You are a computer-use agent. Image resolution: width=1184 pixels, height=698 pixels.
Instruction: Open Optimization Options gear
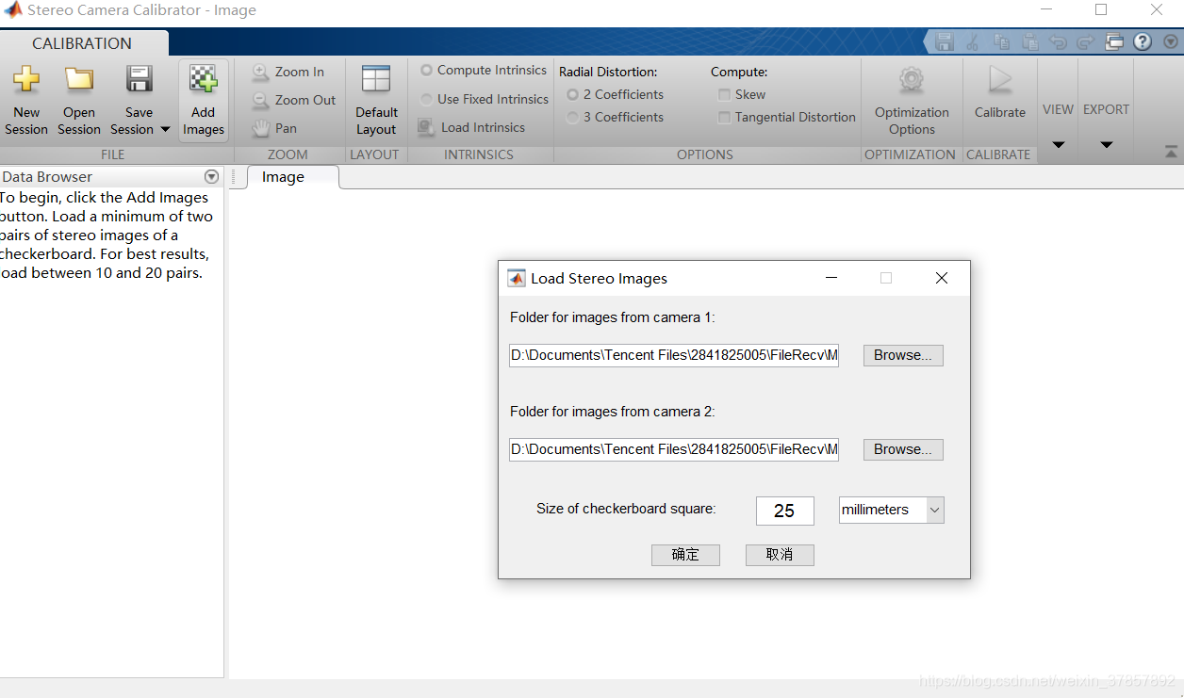912,81
